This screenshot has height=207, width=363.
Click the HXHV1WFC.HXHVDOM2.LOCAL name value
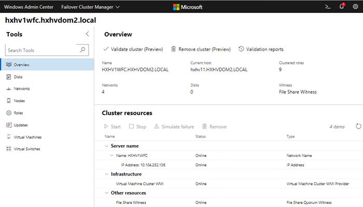pos(135,70)
